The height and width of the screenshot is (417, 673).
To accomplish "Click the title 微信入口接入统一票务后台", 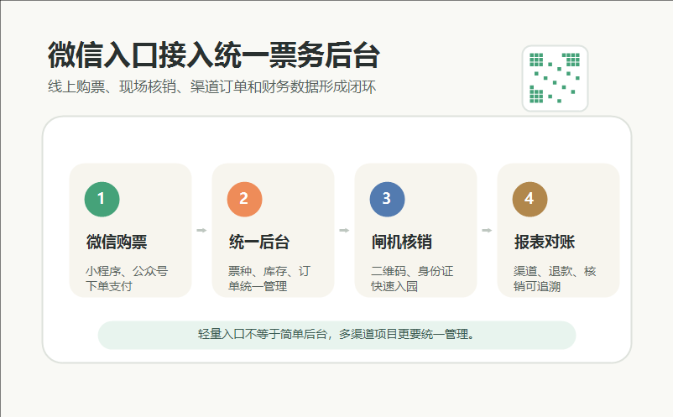I will [214, 55].
